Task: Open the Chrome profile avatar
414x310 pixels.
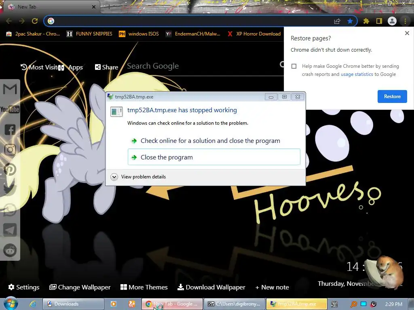Action: click(392, 21)
